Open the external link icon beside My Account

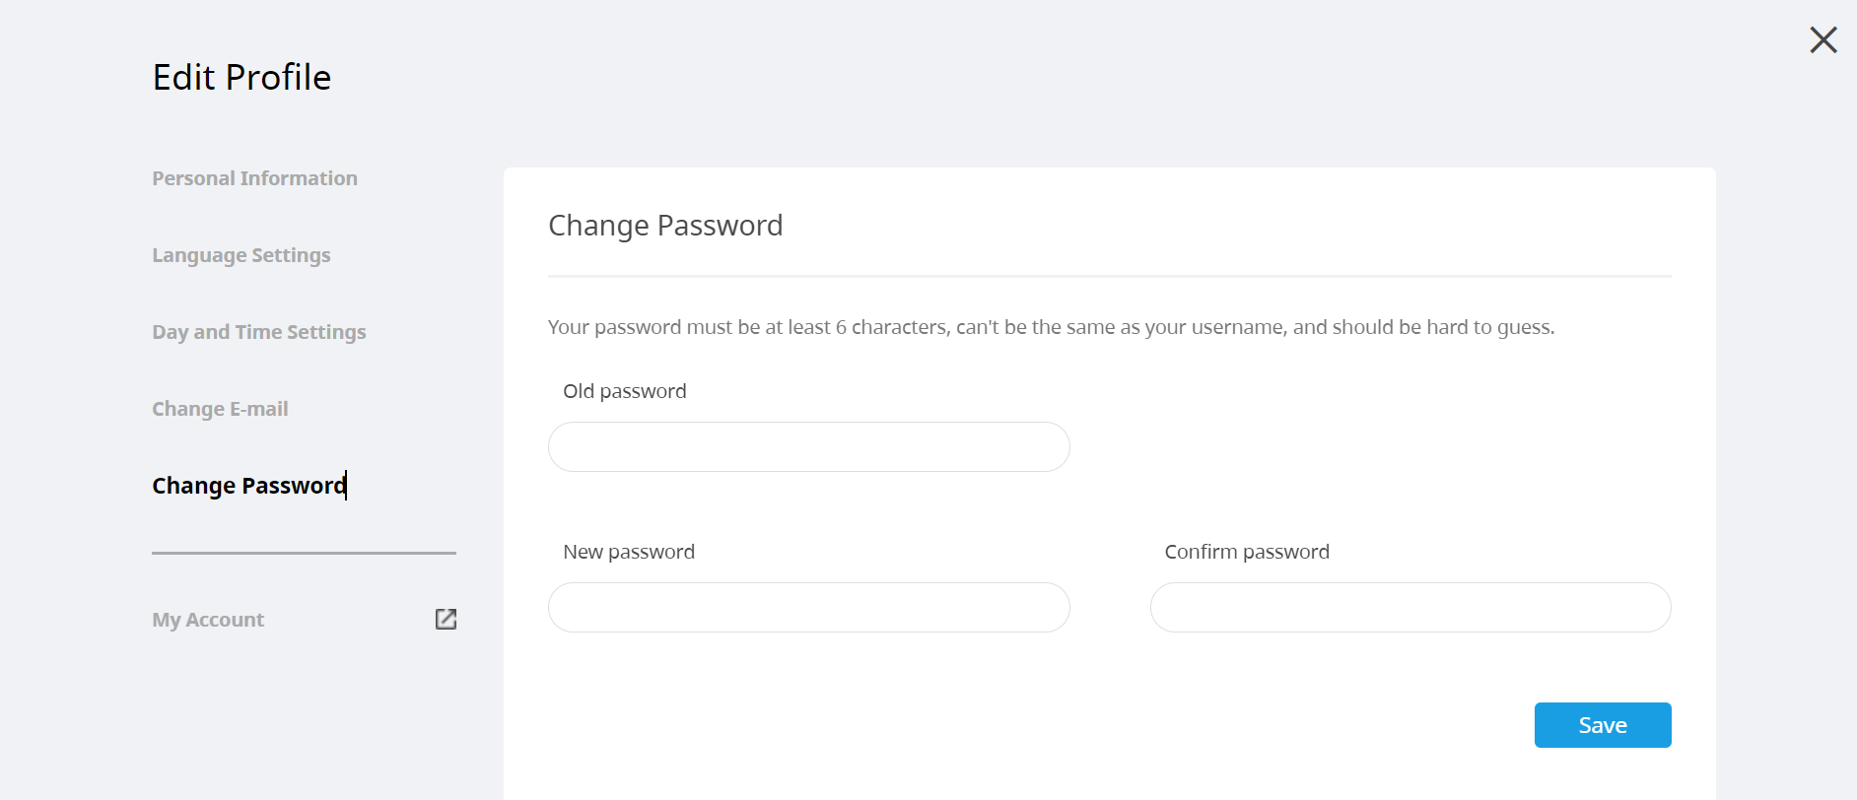coord(446,619)
